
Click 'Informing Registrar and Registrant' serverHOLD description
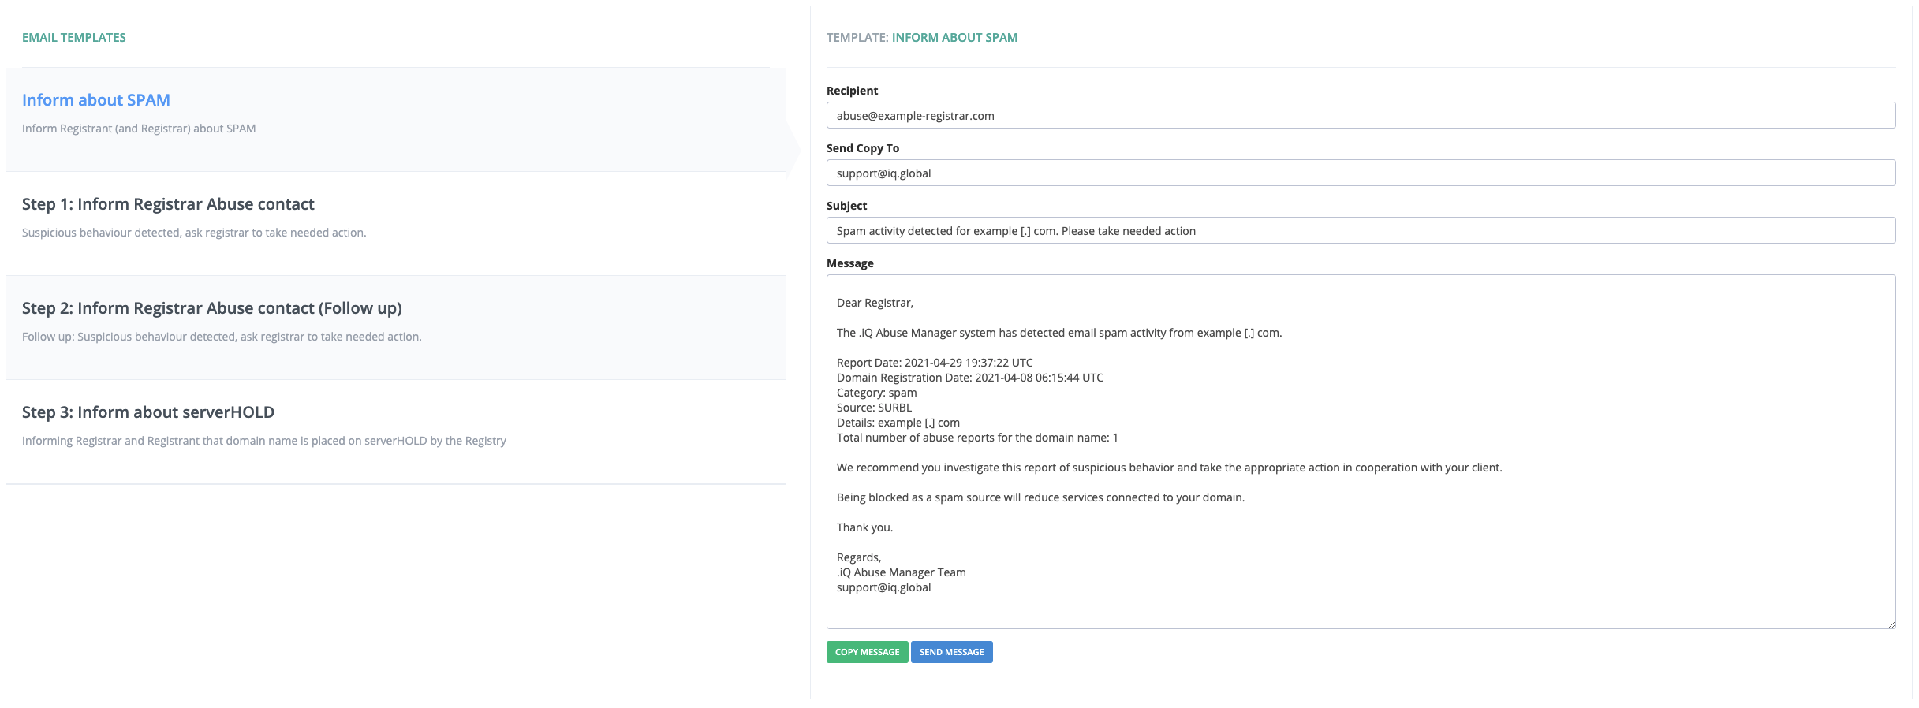coord(264,441)
